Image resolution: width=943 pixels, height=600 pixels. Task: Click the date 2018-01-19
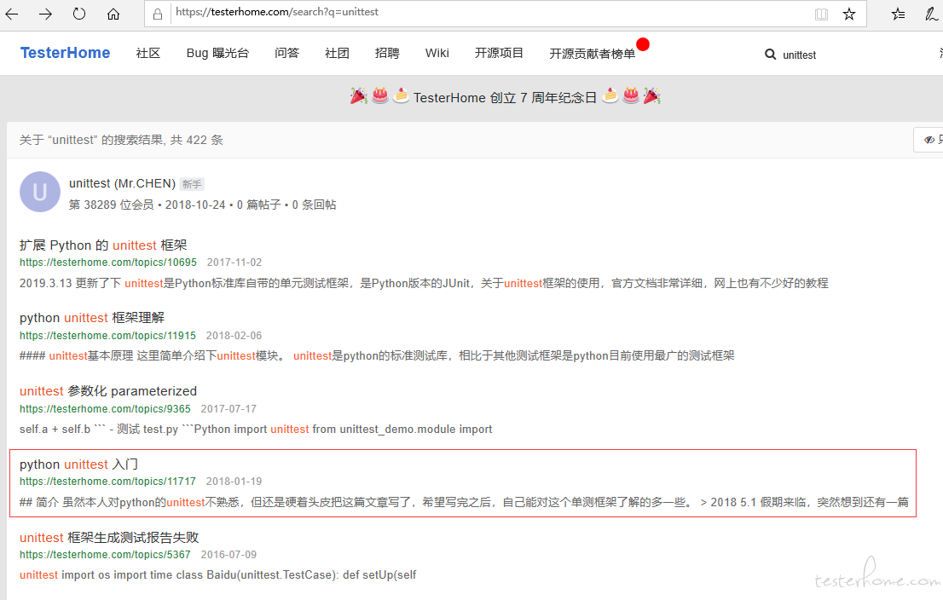(234, 482)
